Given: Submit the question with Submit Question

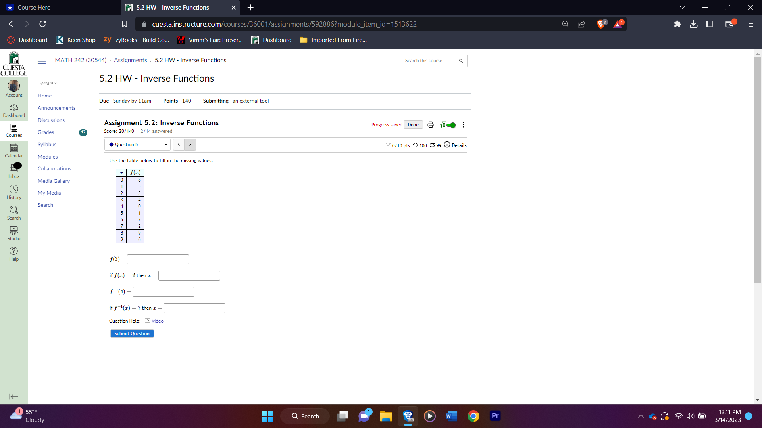Looking at the screenshot, I should coord(131,333).
